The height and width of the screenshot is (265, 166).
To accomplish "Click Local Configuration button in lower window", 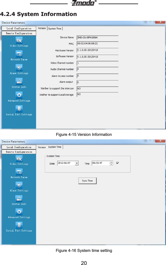I will pos(19,147).
